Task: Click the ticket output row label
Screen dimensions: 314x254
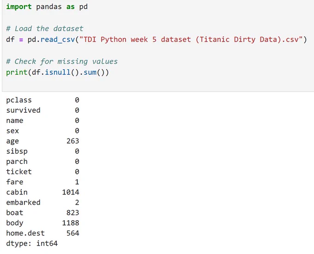Action: [x=19, y=172]
